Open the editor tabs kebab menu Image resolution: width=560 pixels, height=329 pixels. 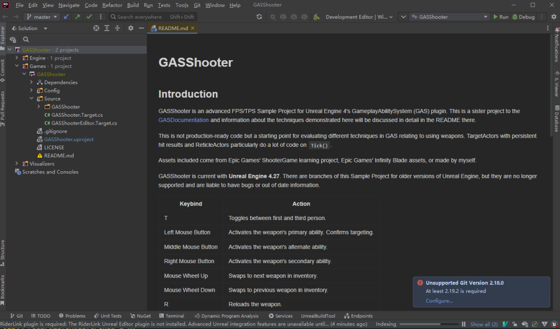pyautogui.click(x=548, y=28)
